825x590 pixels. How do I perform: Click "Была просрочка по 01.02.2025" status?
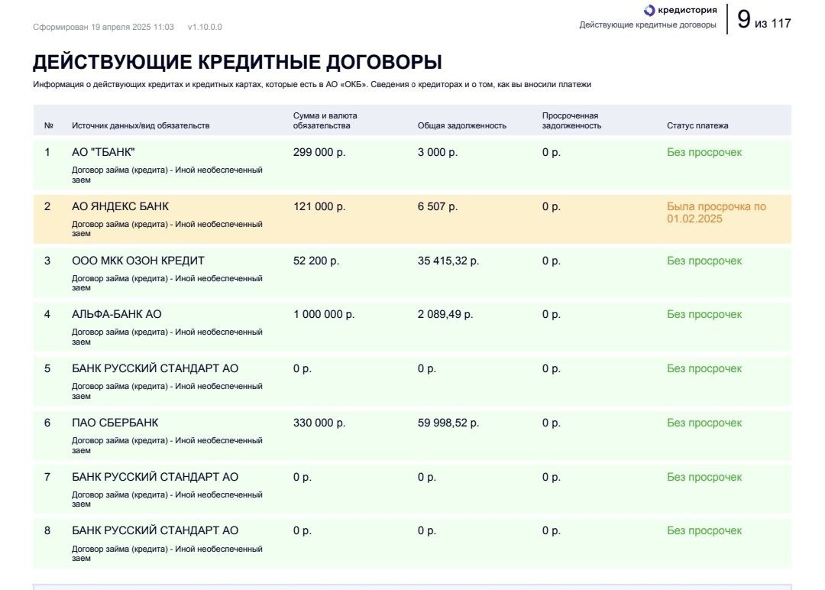point(716,212)
